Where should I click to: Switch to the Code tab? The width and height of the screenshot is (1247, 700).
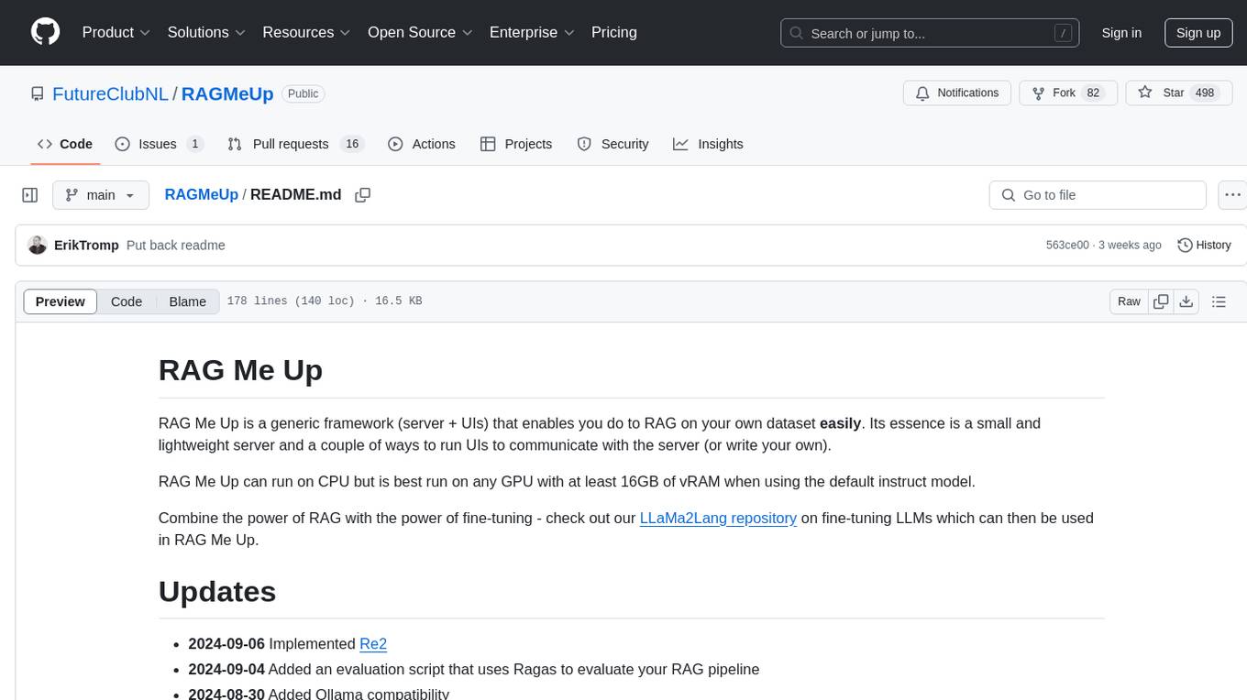(x=65, y=144)
